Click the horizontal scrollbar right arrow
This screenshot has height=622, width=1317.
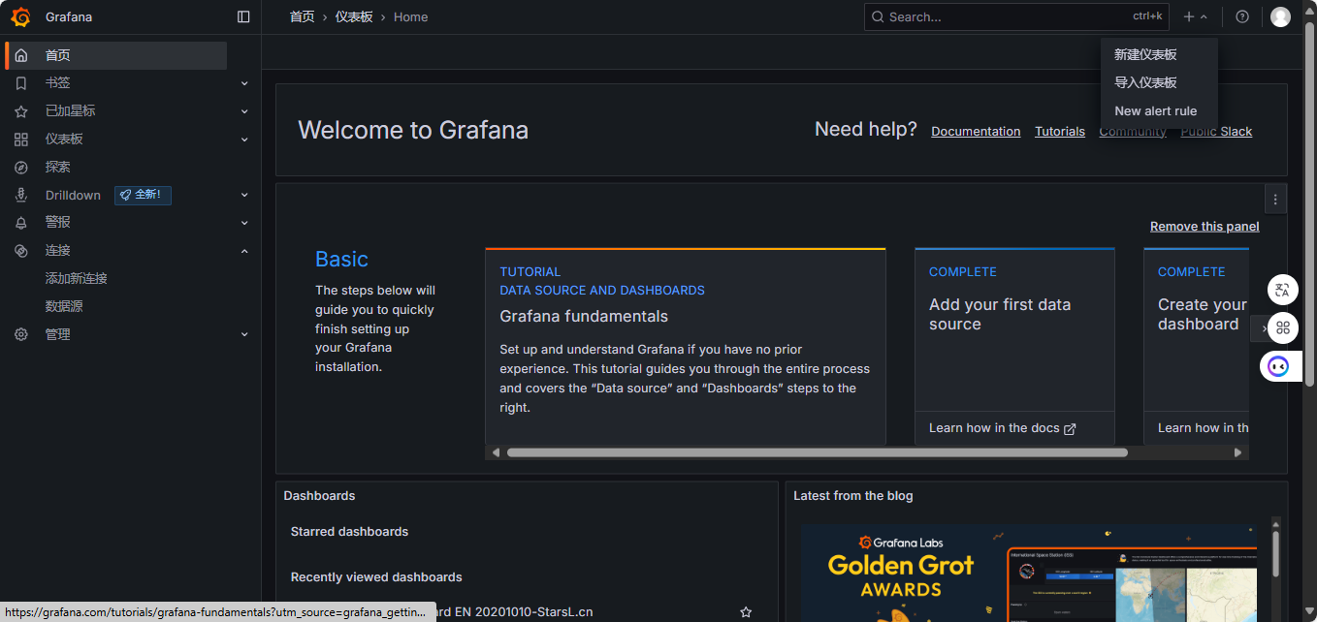pyautogui.click(x=1237, y=452)
